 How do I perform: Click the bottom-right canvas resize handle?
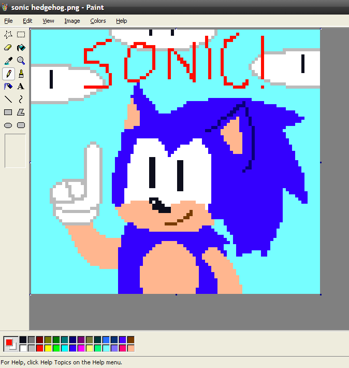pyautogui.click(x=321, y=294)
